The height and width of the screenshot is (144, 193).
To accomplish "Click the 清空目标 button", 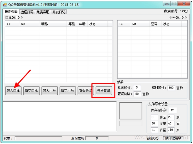I will [31, 91].
